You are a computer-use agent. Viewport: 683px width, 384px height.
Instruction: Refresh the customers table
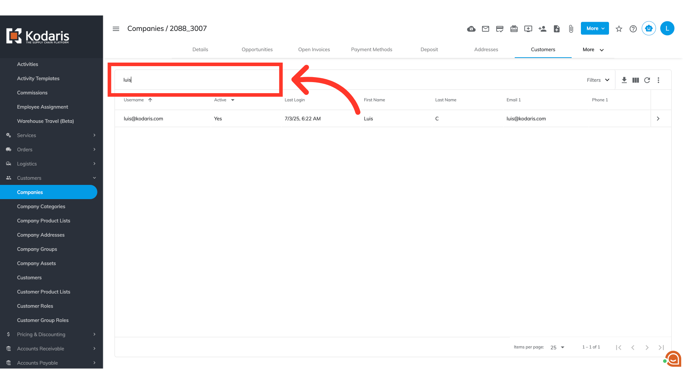[647, 80]
